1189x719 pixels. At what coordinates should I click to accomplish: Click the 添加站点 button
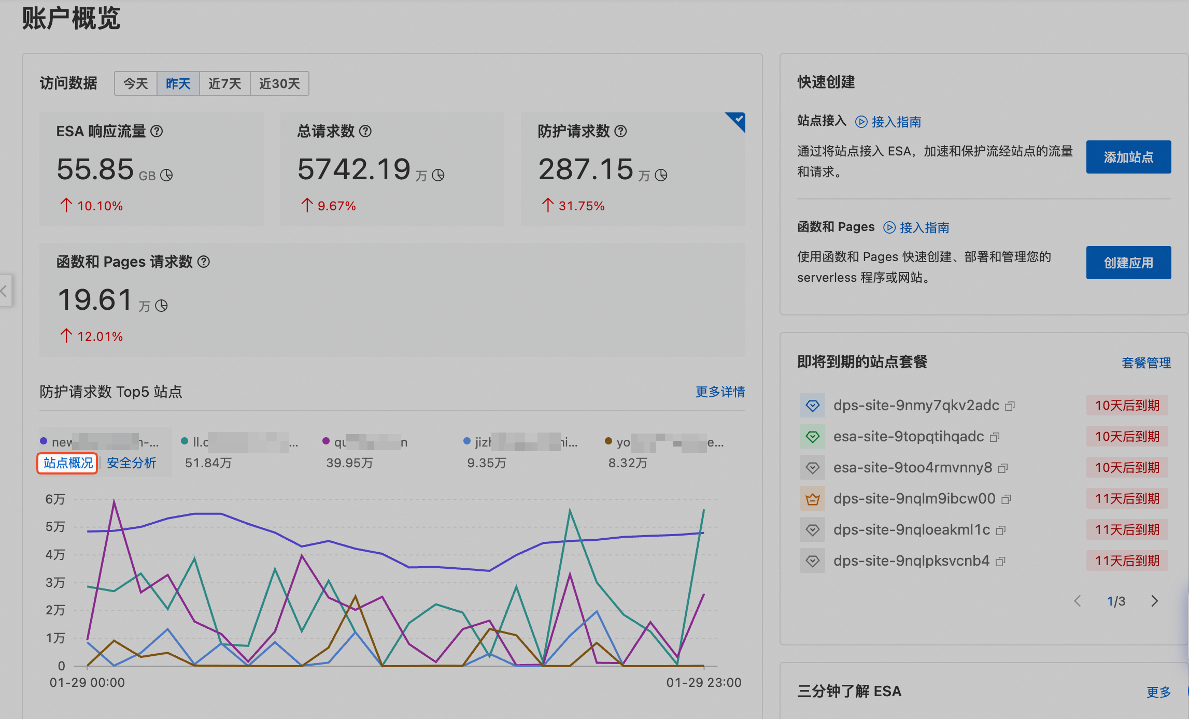tap(1128, 157)
